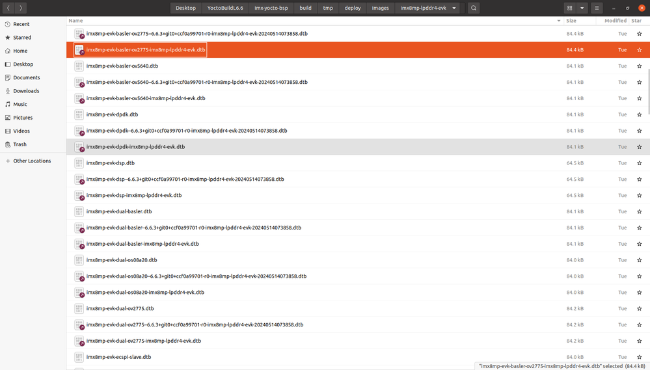Click the selection status bar message
The height and width of the screenshot is (370, 650).
point(562,366)
